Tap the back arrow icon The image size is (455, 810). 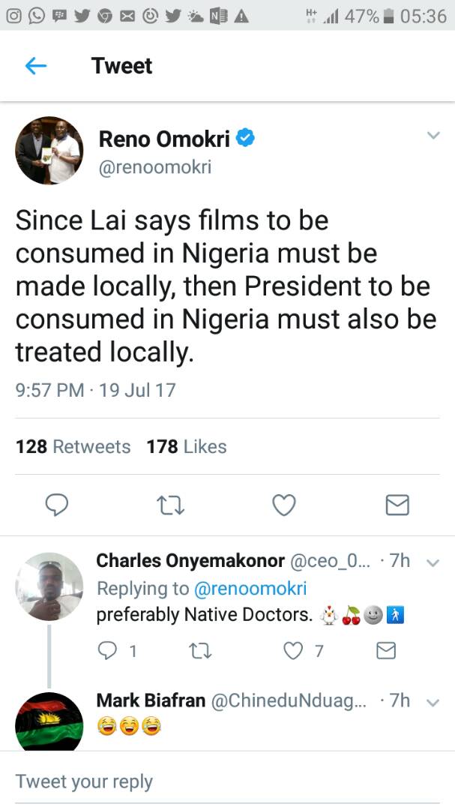[x=36, y=66]
